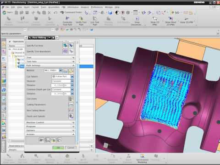Click the next arrow beside Rest Milling title
The height and width of the screenshot is (165, 220).
(57, 38)
